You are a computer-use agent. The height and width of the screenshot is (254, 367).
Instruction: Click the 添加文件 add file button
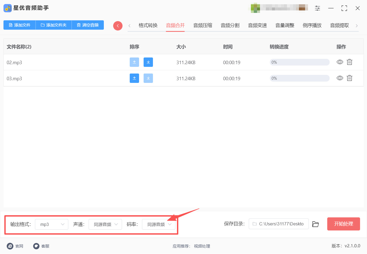(x=19, y=25)
